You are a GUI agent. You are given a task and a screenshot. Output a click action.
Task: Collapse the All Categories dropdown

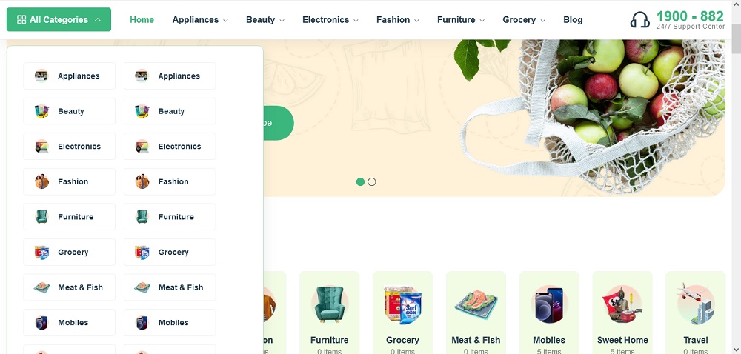pyautogui.click(x=59, y=19)
